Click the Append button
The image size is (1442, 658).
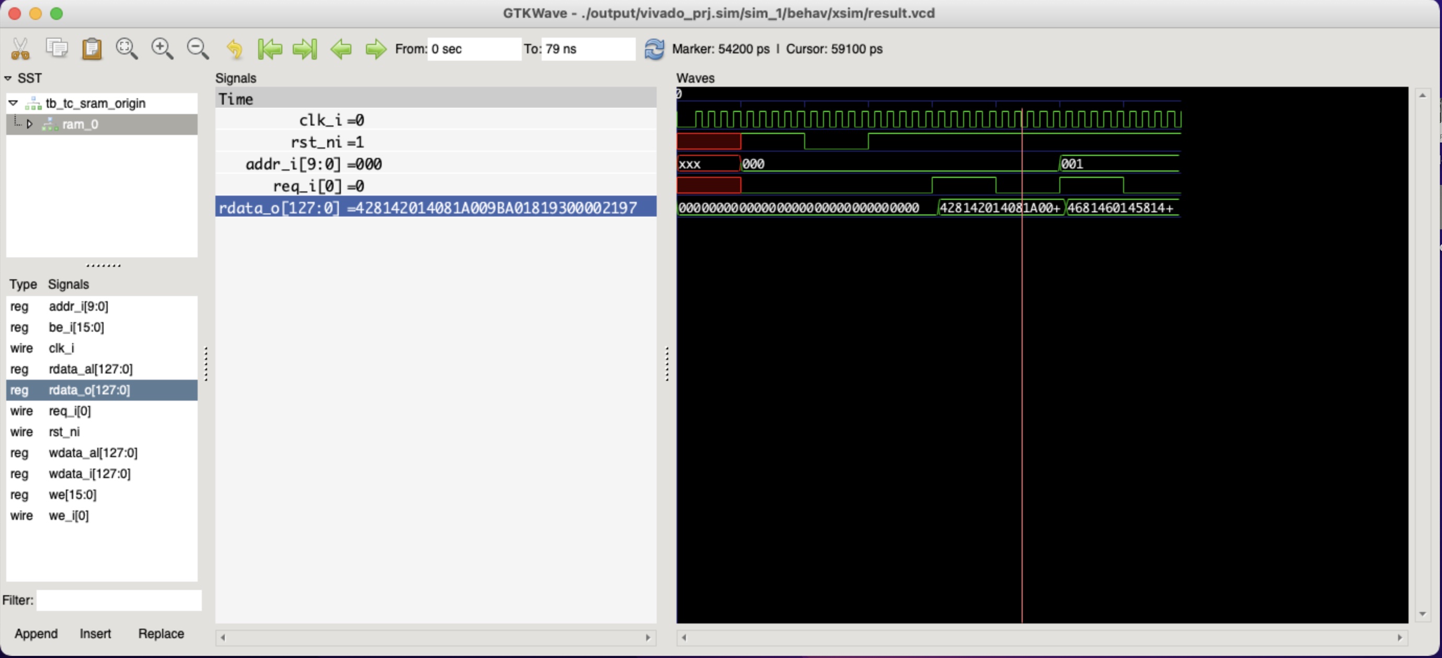36,633
